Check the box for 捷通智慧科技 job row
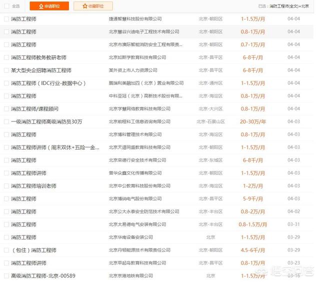The image size is (320, 282). 6,19
